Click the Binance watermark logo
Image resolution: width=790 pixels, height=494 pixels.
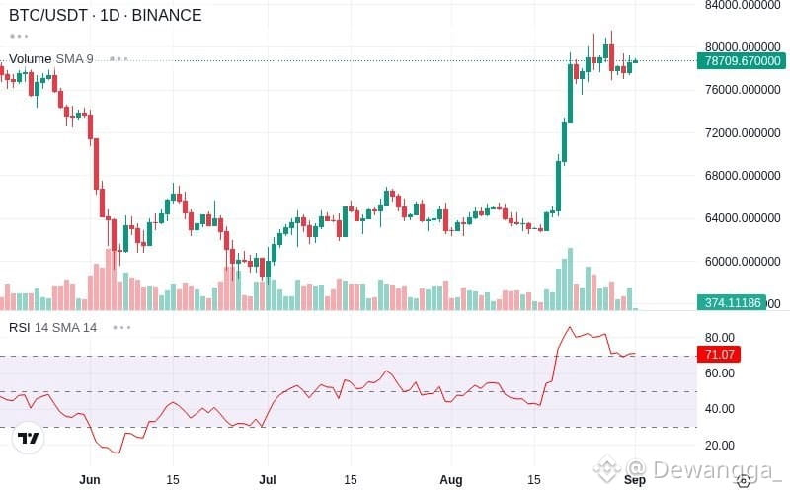click(x=606, y=468)
